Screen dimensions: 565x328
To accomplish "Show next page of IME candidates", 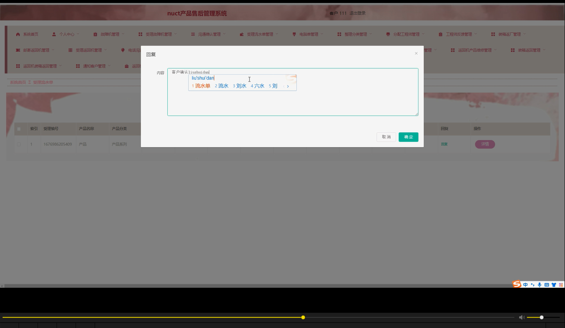I will [x=288, y=86].
